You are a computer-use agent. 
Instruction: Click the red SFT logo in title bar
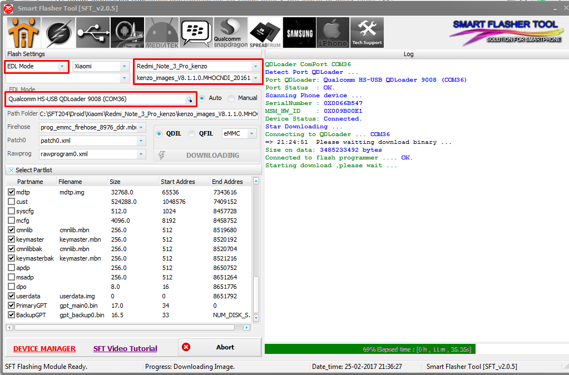point(8,8)
